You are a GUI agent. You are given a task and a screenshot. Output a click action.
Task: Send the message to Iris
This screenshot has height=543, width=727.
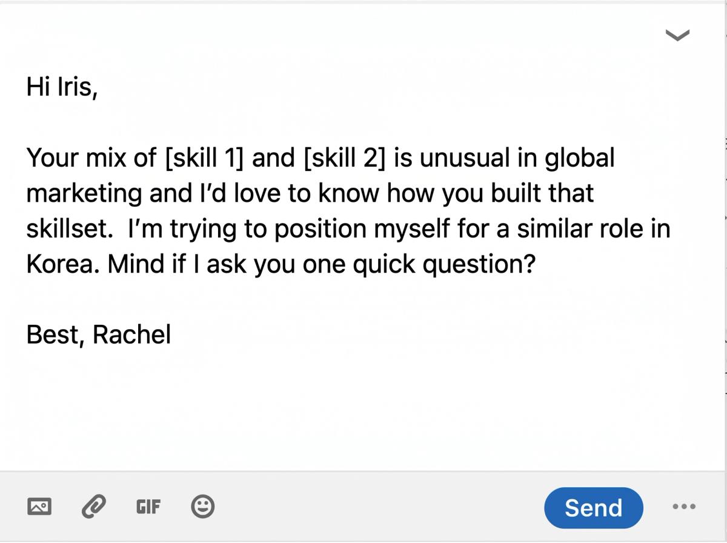click(593, 508)
